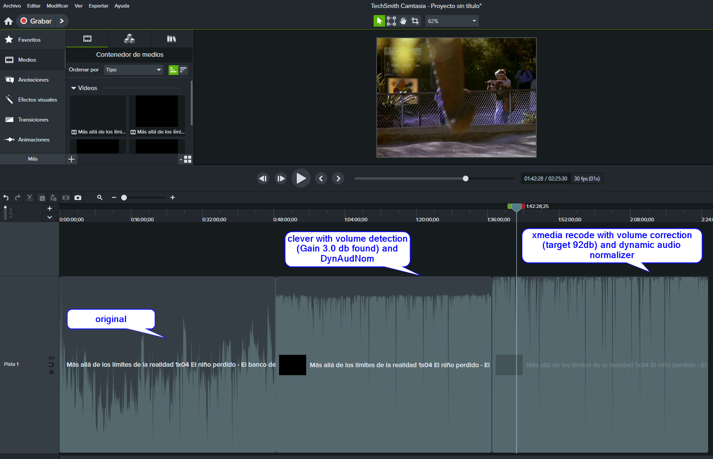Open the Transiciones tab in sidebar
Image resolution: width=713 pixels, height=459 pixels.
pos(33,120)
